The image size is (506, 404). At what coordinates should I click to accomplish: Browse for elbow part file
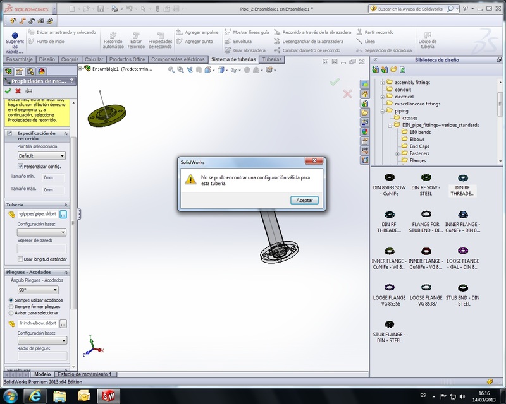click(x=63, y=323)
